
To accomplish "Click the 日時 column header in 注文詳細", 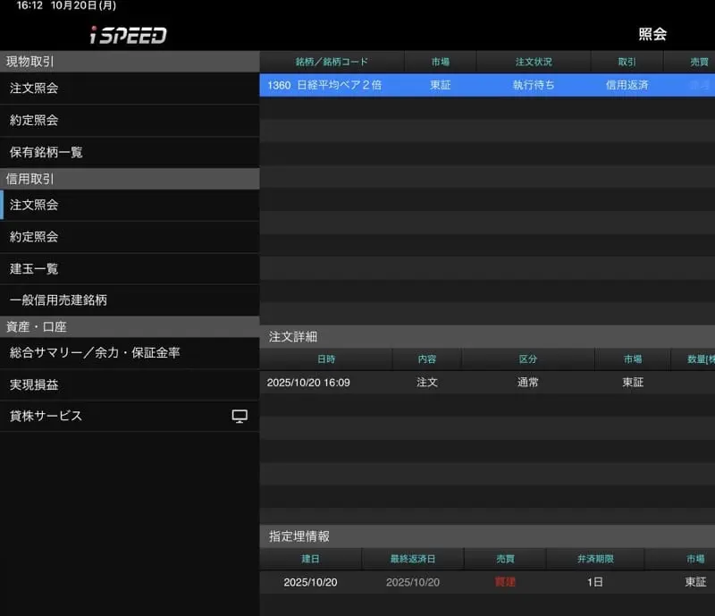I will tap(326, 359).
